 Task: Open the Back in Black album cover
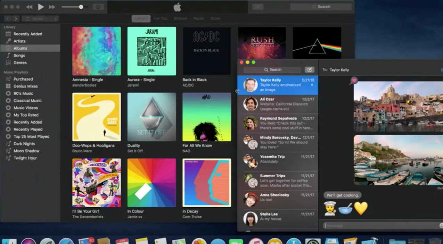tap(207, 51)
